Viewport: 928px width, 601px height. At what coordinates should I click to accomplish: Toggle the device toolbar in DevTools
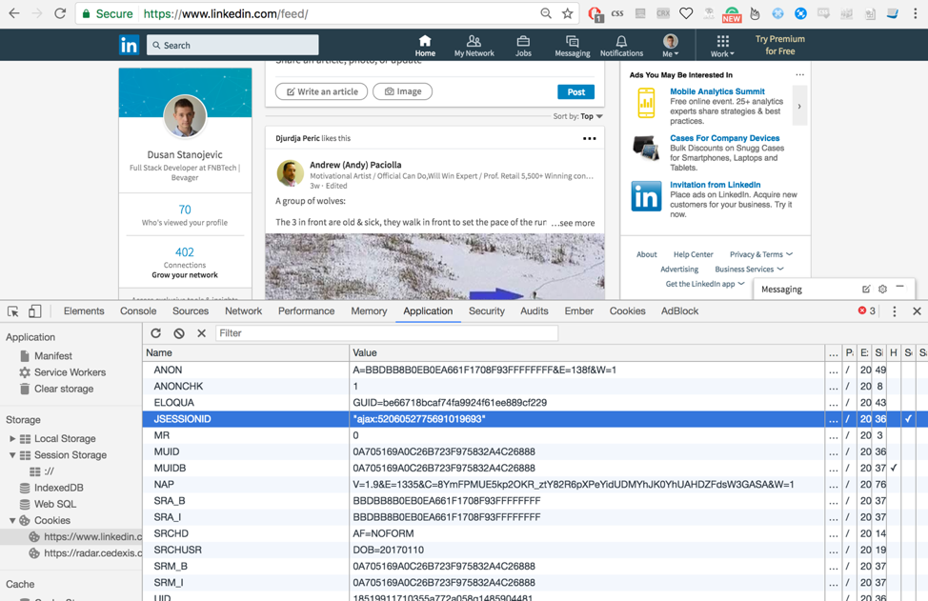(35, 311)
